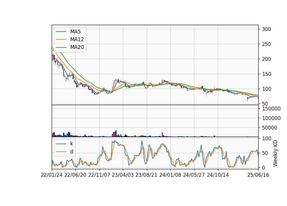287x206 pixels.
Task: Click the 150 price axis tick
Action: pos(266,74)
